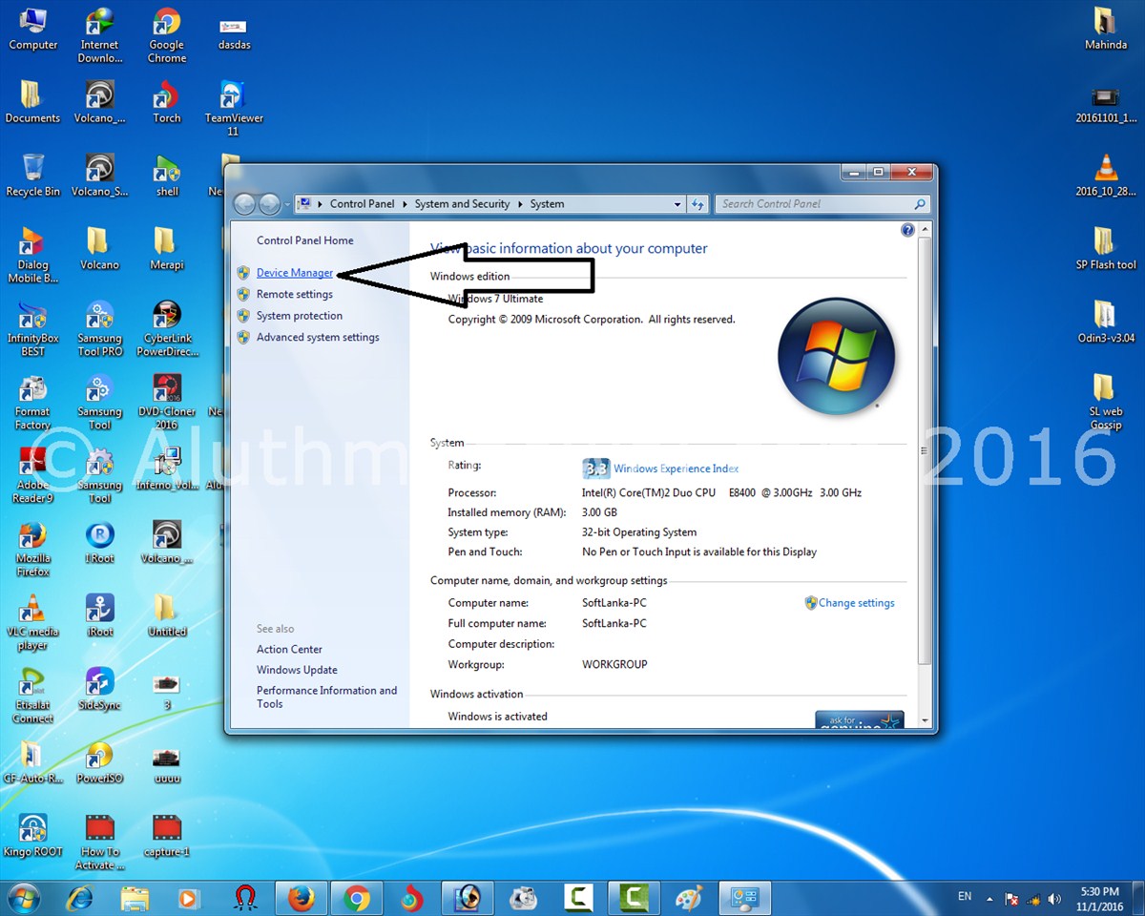Open the Windows Start menu
Screen dimensions: 1145x916
[x=25, y=899]
